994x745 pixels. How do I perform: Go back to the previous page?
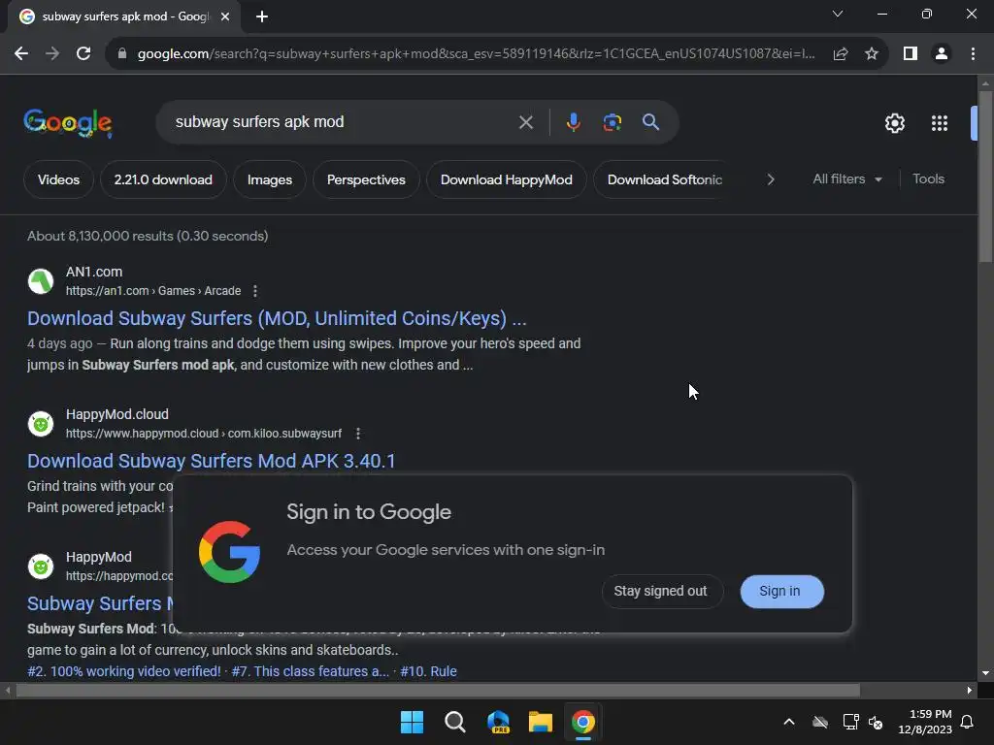pos(21,54)
